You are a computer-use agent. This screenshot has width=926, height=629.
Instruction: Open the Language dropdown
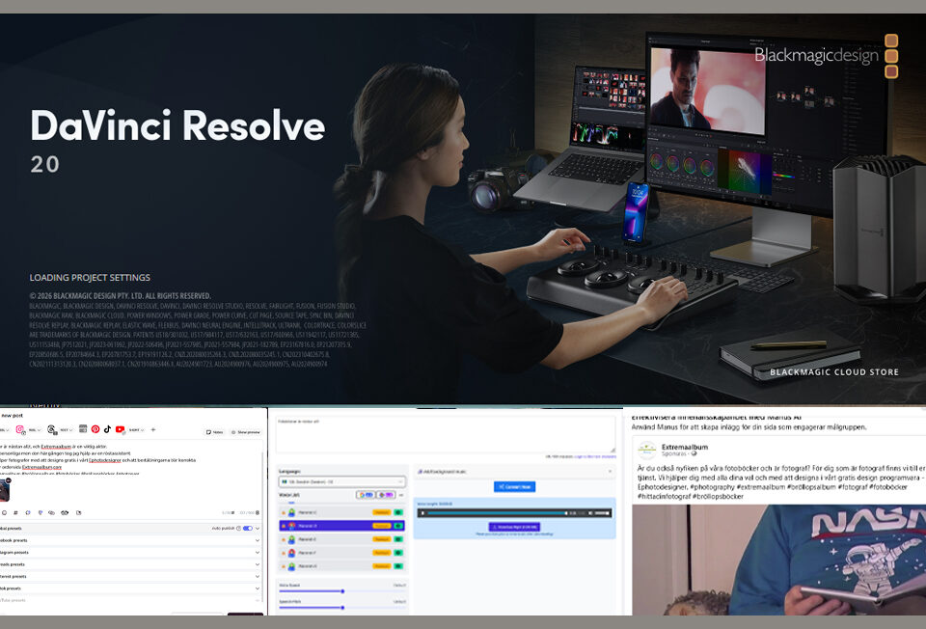(341, 480)
